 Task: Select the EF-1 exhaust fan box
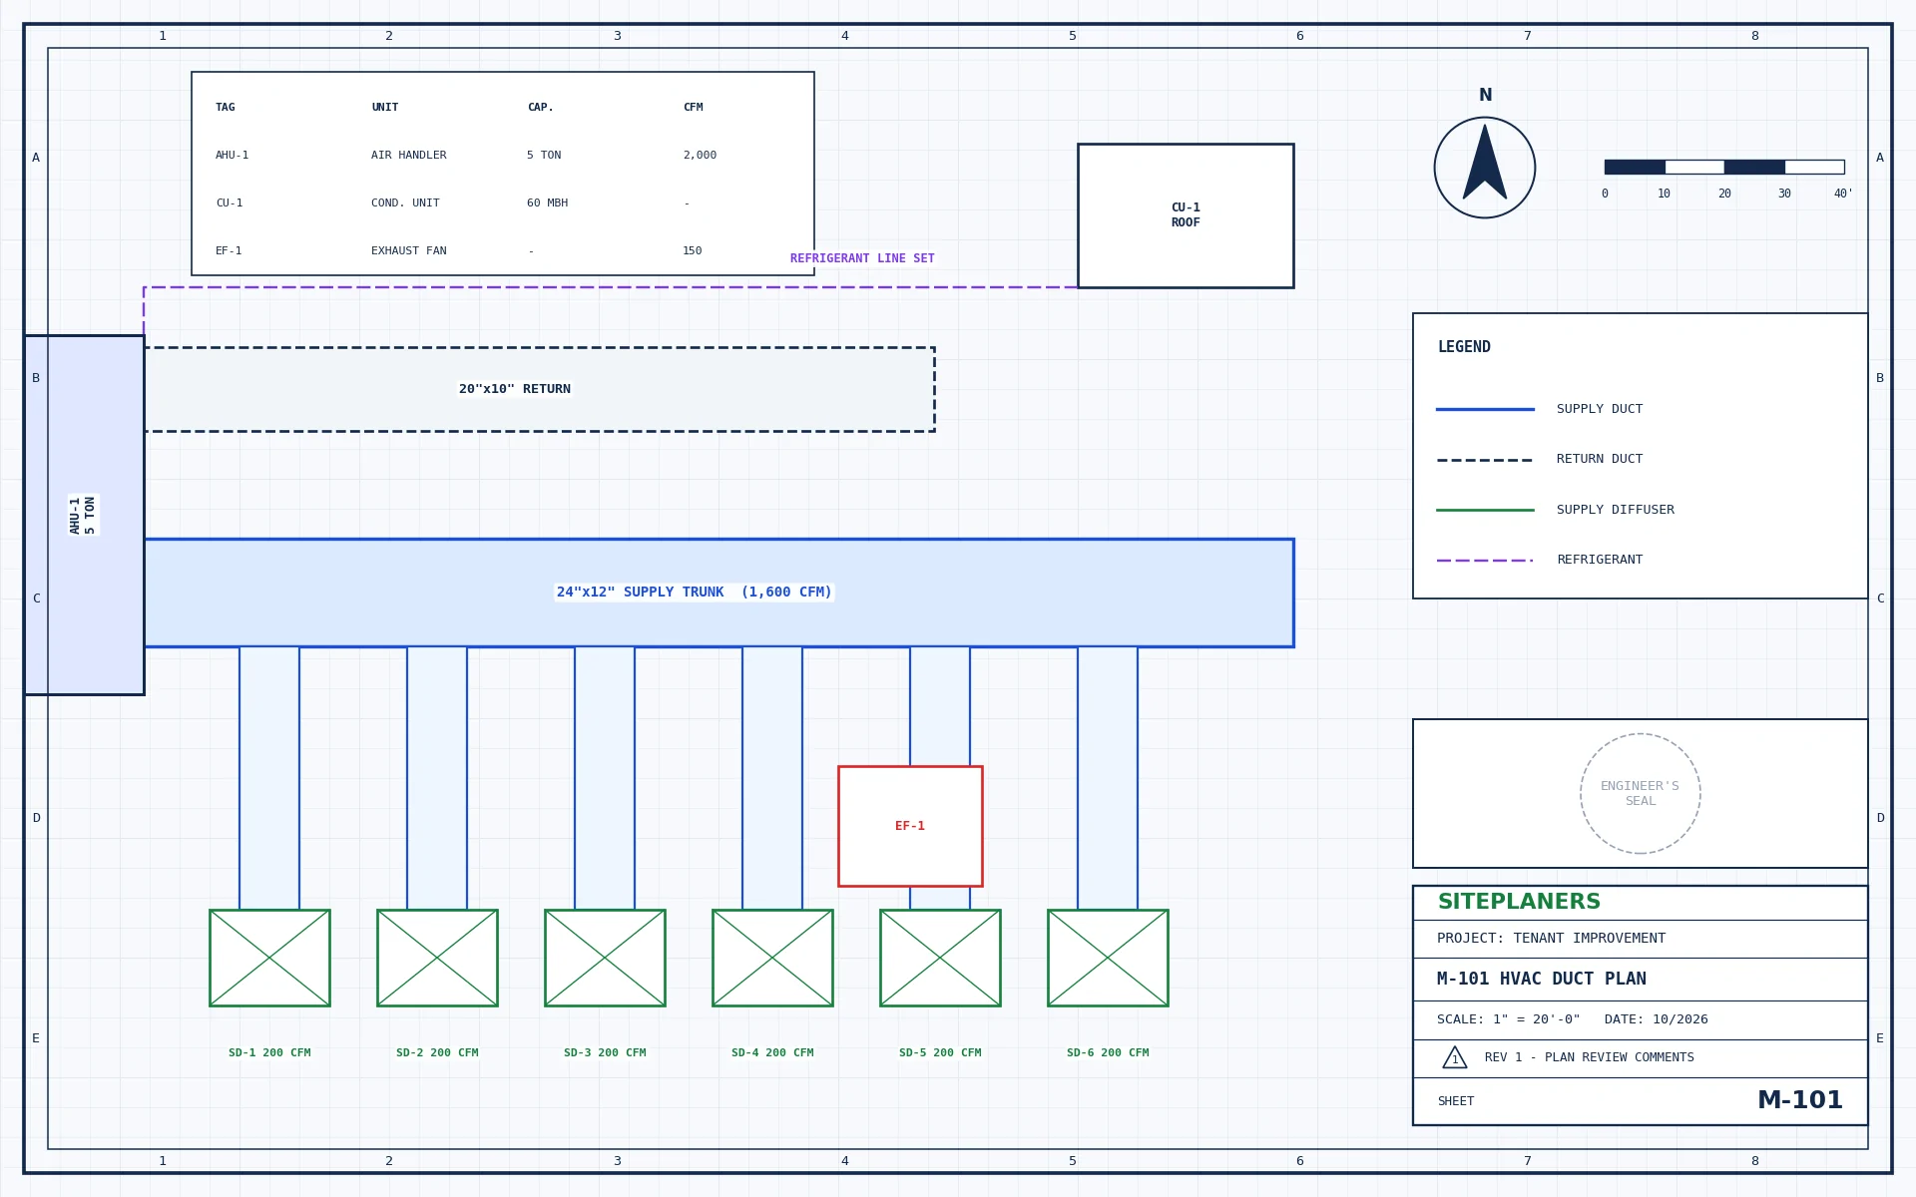pos(910,826)
